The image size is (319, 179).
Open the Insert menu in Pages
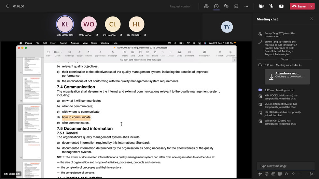point(53,43)
